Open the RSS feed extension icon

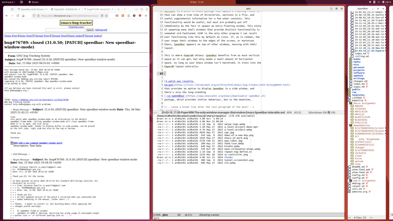tap(123, 16)
